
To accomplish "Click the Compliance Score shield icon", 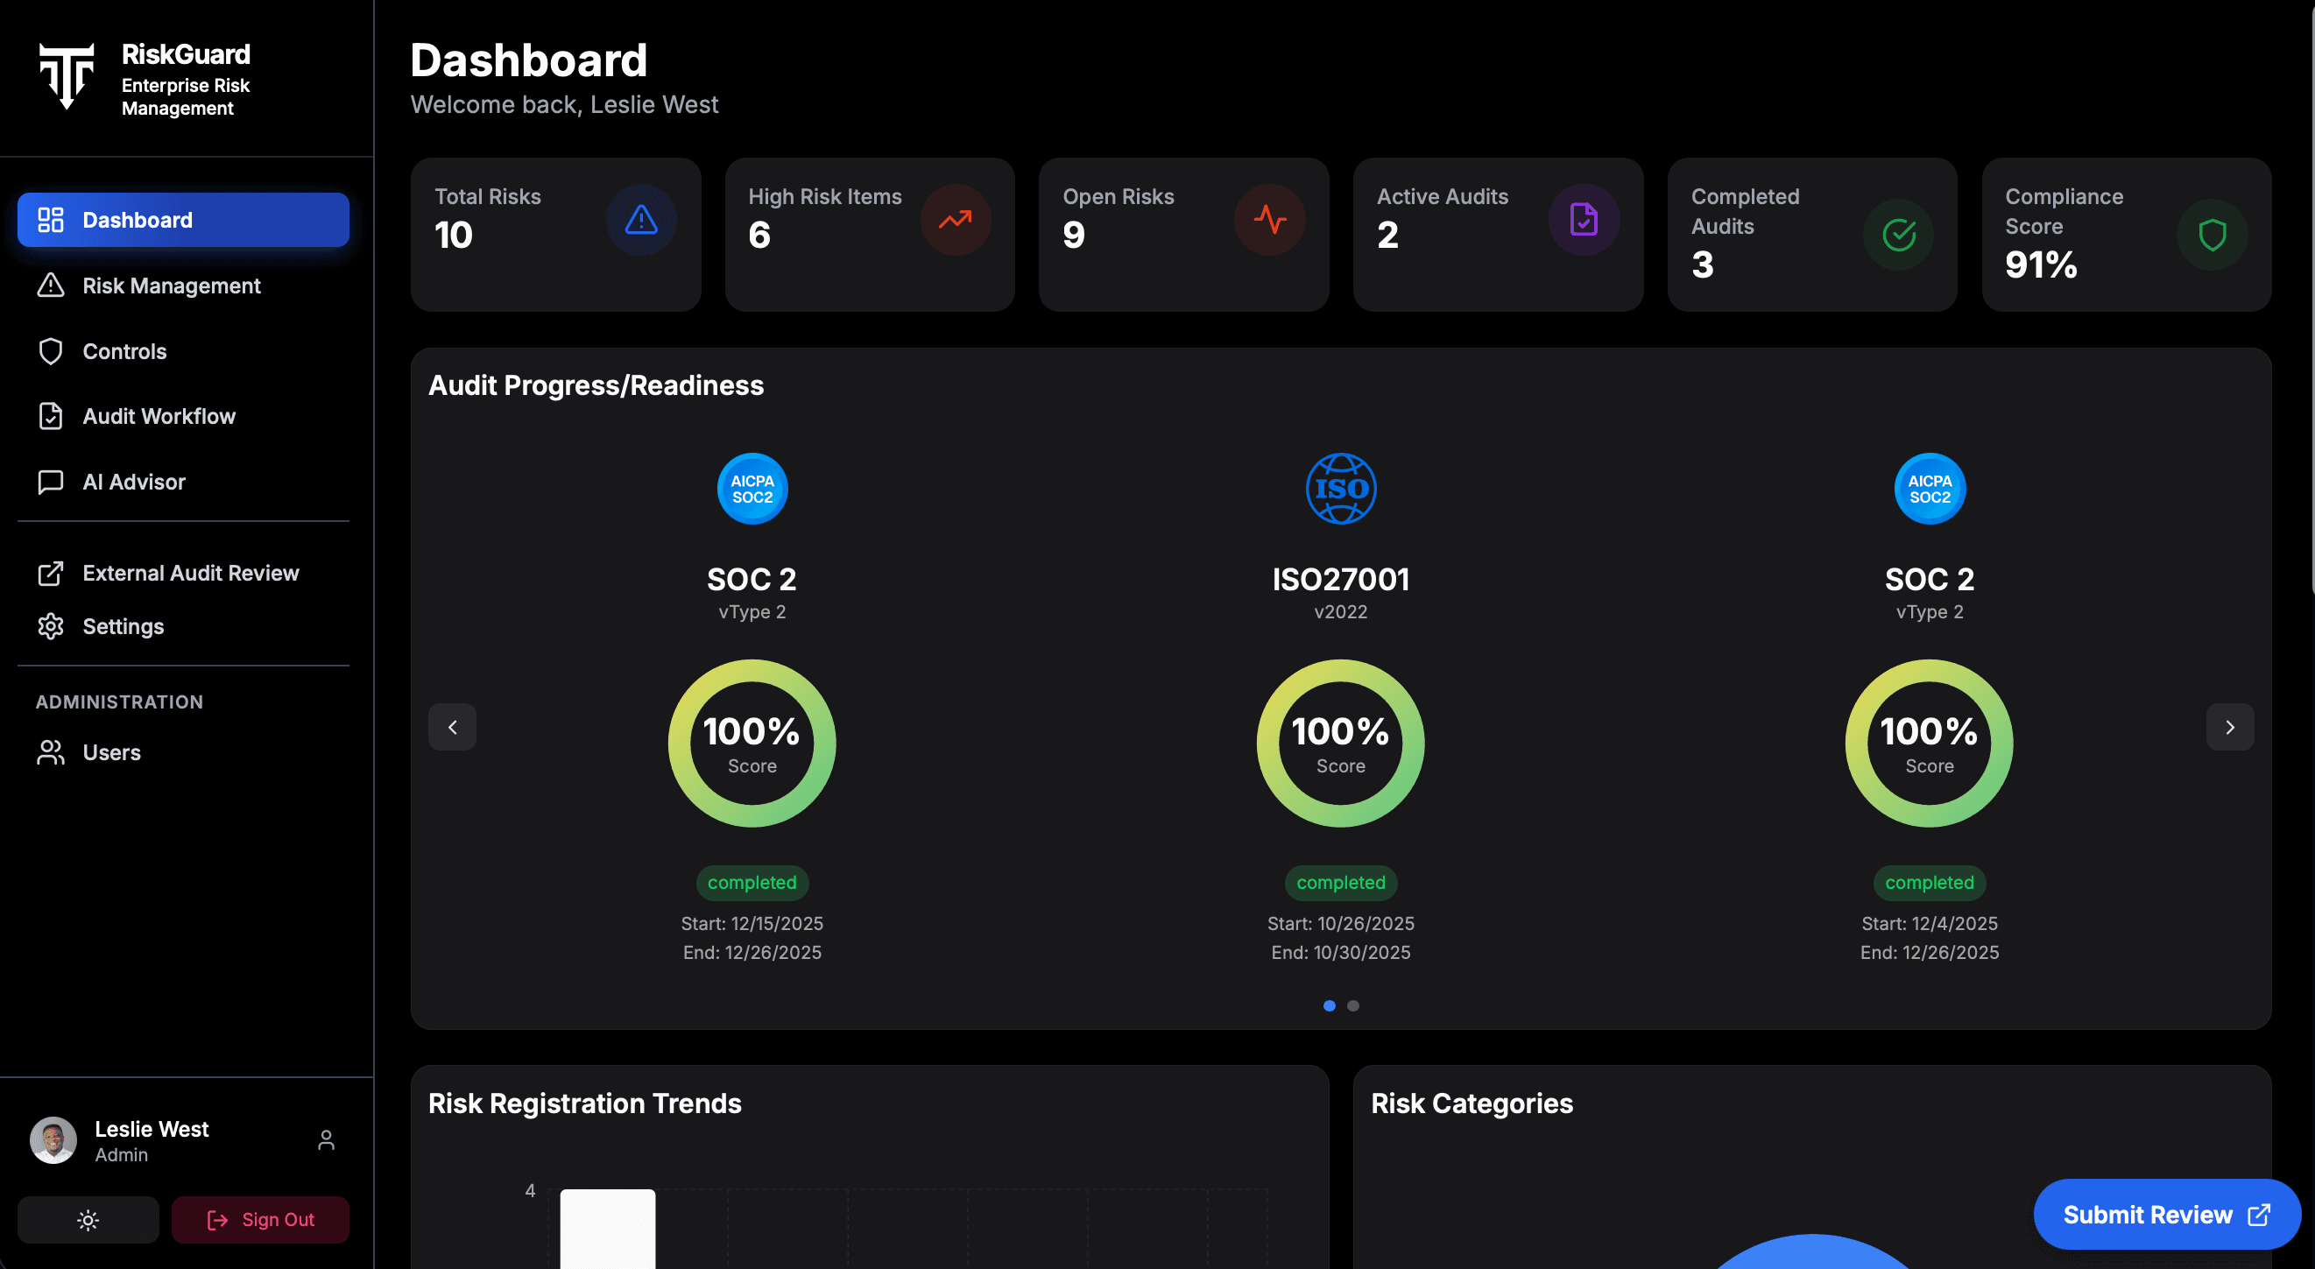I will pos(2212,236).
